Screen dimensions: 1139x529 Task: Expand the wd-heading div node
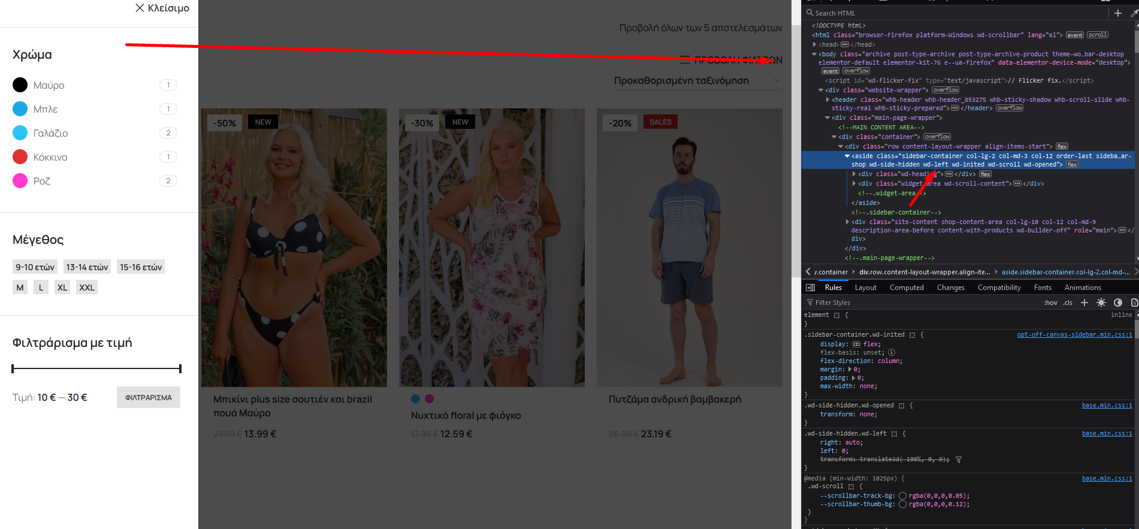coord(854,174)
